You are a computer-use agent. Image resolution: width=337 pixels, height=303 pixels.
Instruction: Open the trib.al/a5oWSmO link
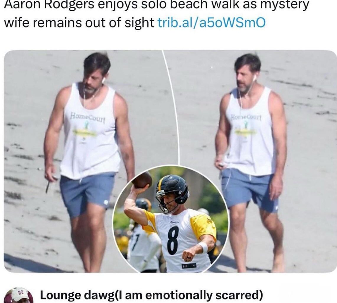[x=212, y=22]
